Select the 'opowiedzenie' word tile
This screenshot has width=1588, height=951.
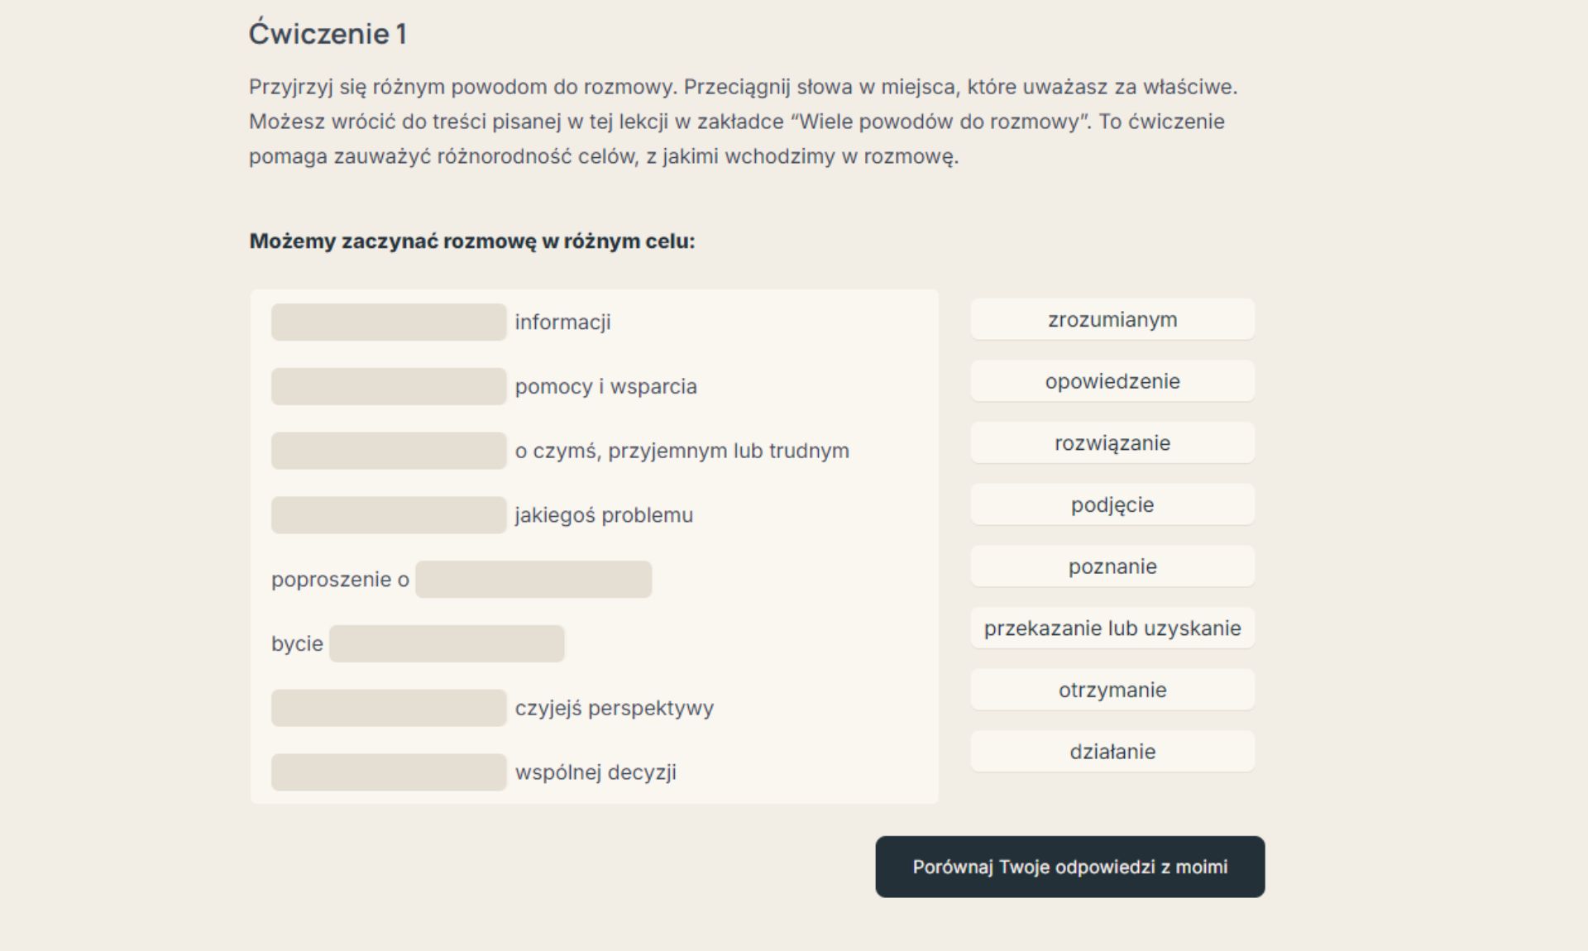click(1112, 381)
